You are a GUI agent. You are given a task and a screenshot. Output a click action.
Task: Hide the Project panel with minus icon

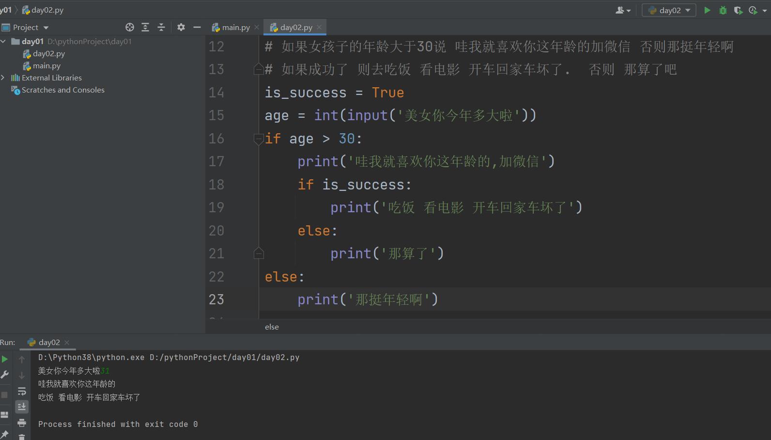(x=197, y=28)
